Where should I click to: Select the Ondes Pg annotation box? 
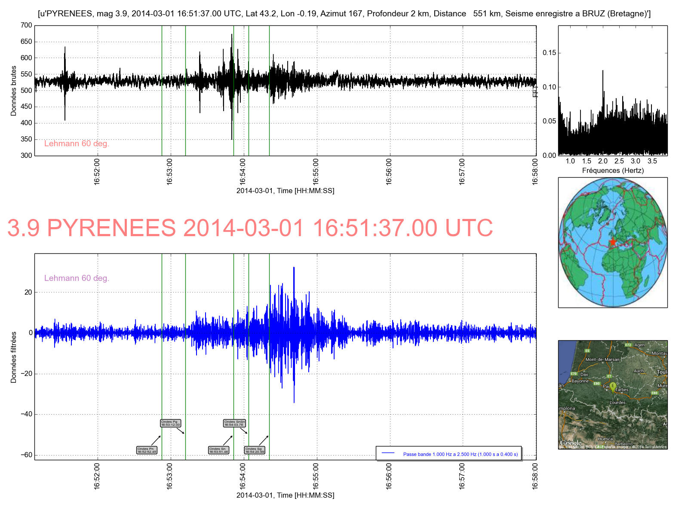coord(171,423)
